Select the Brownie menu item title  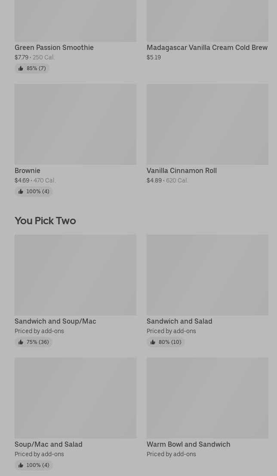pyautogui.click(x=28, y=170)
